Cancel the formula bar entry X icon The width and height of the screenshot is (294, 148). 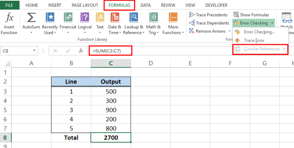(55, 51)
